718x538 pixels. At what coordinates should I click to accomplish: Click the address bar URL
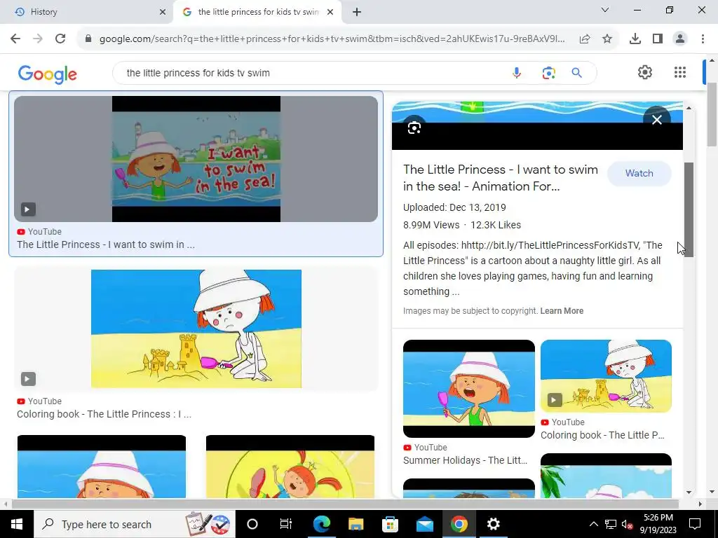[x=332, y=39]
